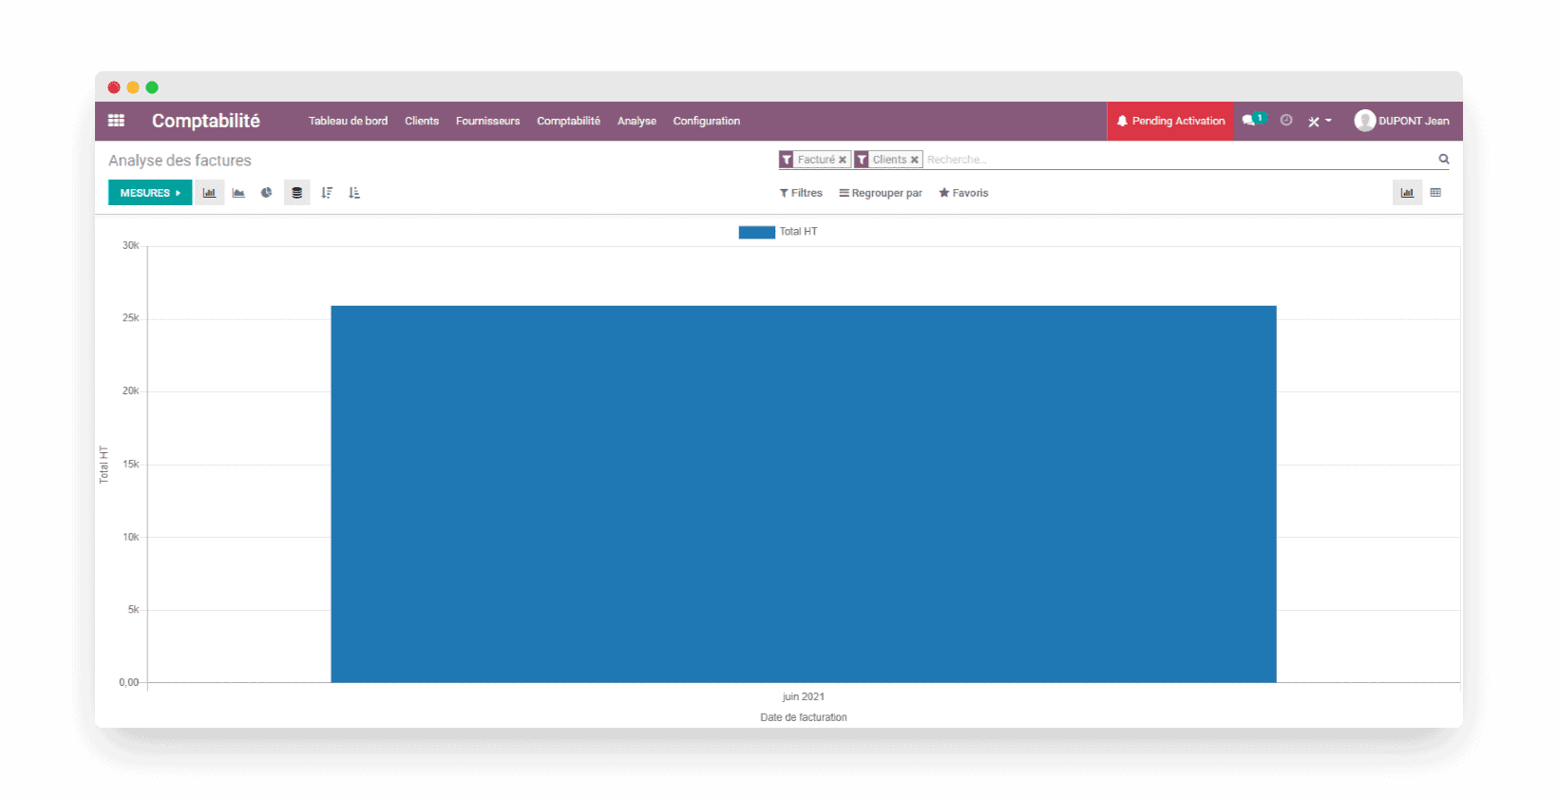This screenshot has height=799, width=1558.
Task: Open the Configuration menu
Action: tap(707, 121)
